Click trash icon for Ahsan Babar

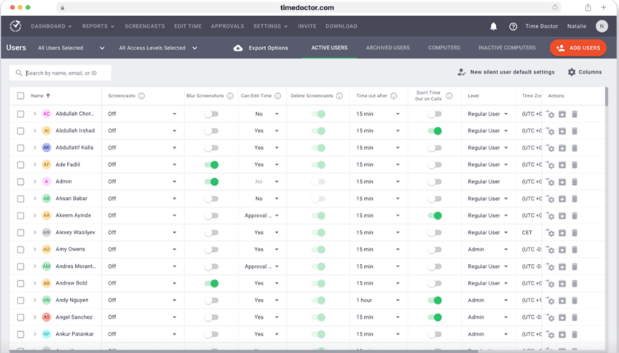pos(575,199)
